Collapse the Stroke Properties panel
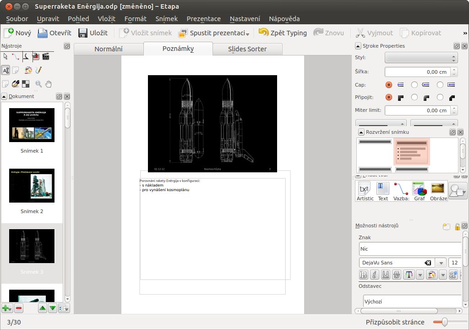469x330 pixels. 358,46
